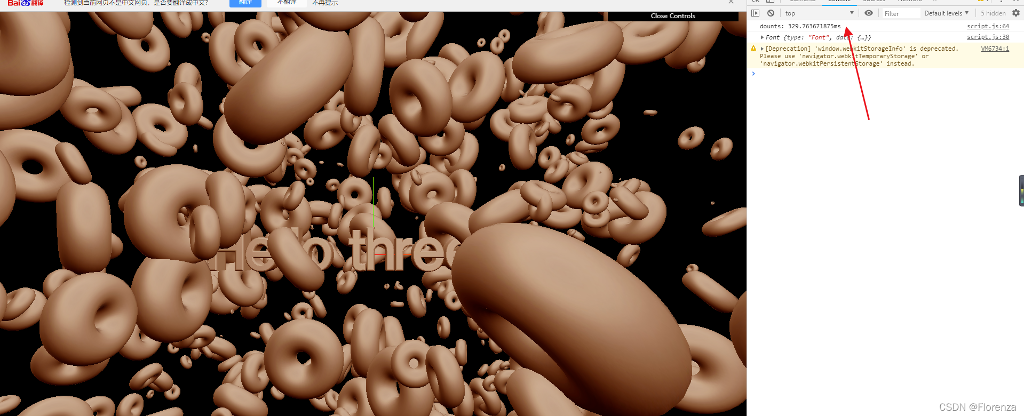Screen dimensions: 1024x416
Task: Open the VM6734:1 source link
Action: pyautogui.click(x=995, y=49)
